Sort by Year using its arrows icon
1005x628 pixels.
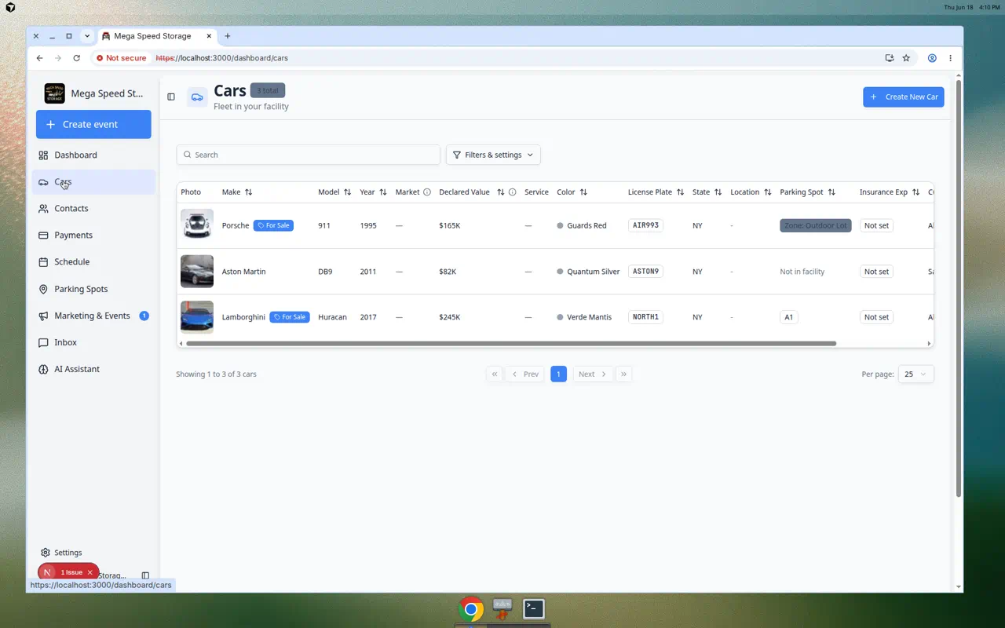[383, 192]
